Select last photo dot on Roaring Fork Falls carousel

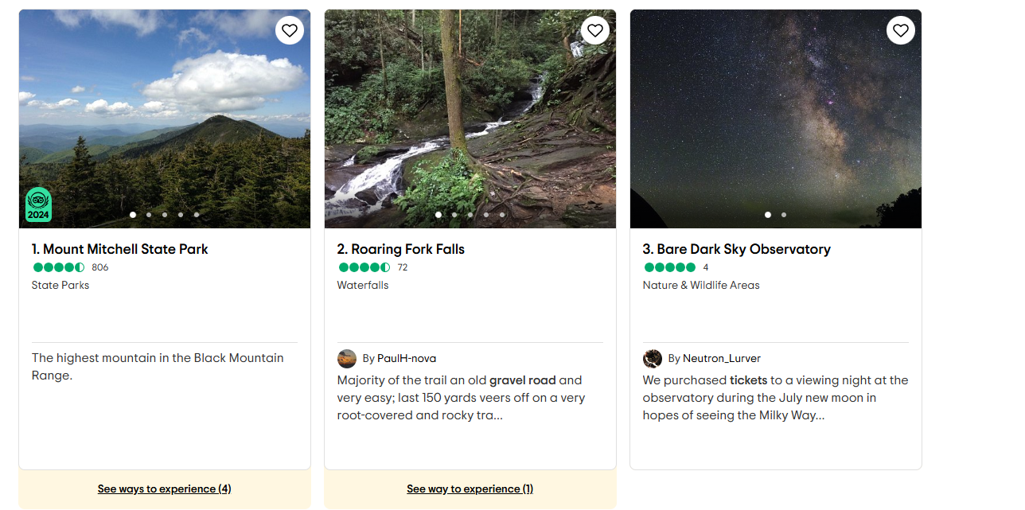click(x=502, y=215)
